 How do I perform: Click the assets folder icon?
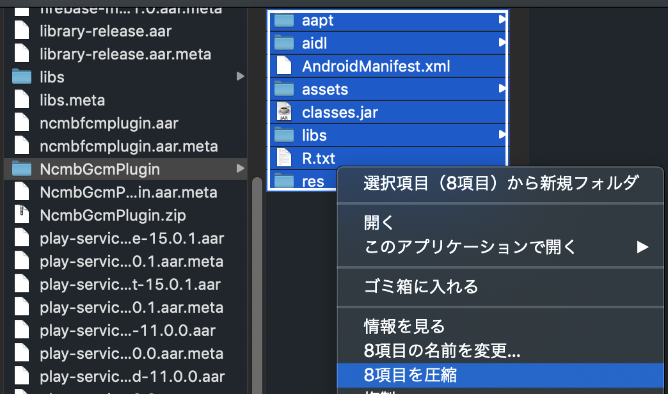pos(284,90)
